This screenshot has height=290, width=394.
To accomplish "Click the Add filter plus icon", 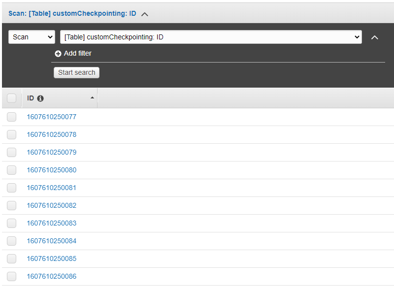I will point(58,53).
